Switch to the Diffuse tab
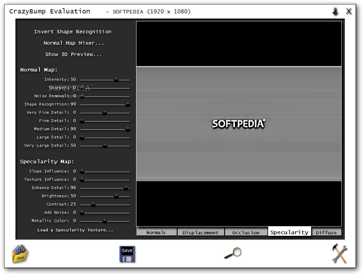Image resolution: width=363 pixels, height=275 pixels. coord(326,232)
